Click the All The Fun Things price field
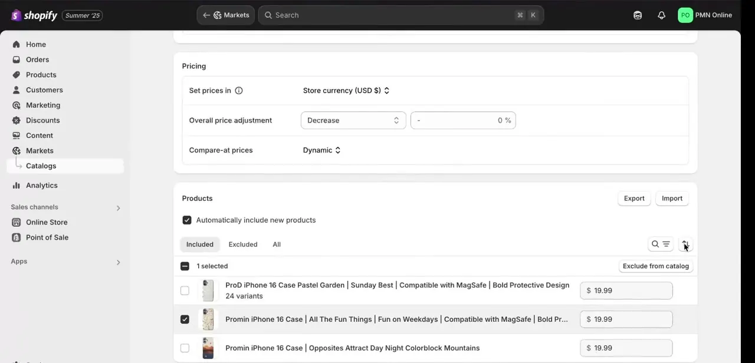 click(626, 319)
